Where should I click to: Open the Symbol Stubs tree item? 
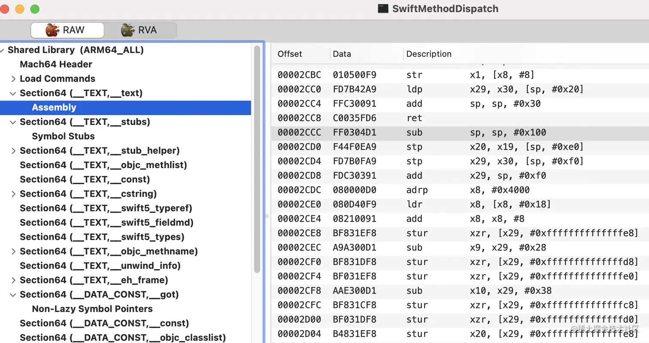click(63, 136)
